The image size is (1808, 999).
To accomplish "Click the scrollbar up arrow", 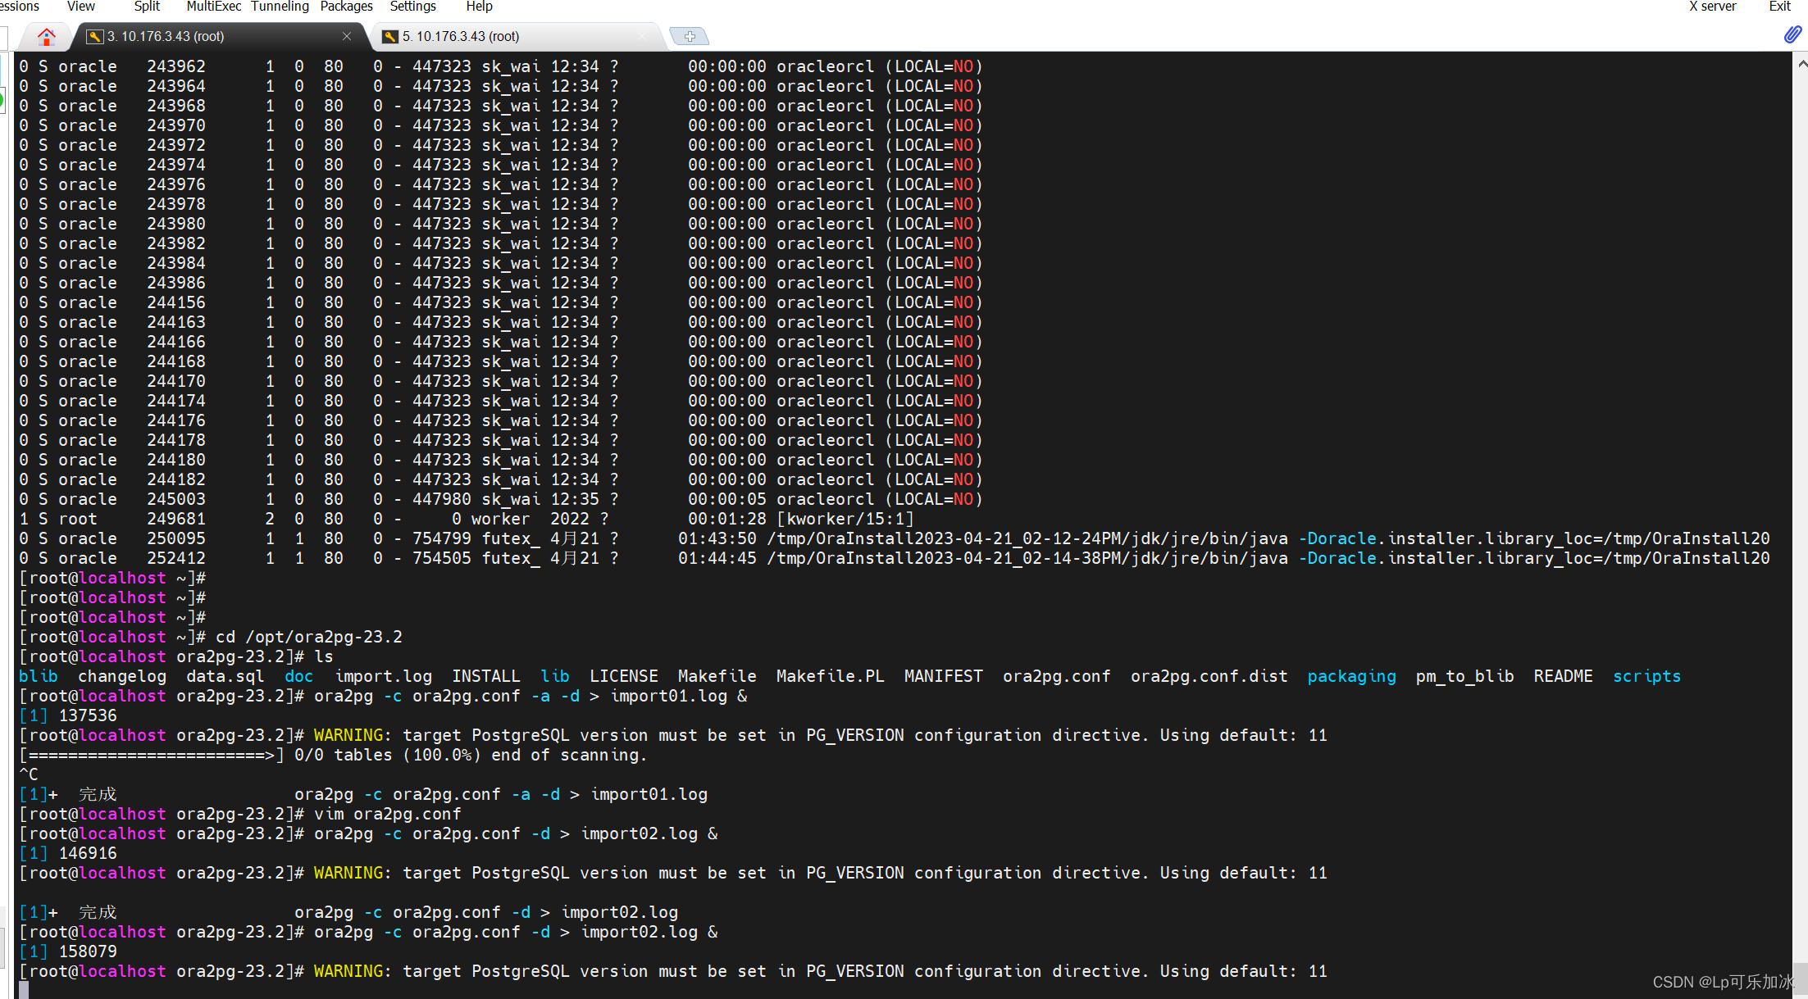I will click(1801, 62).
